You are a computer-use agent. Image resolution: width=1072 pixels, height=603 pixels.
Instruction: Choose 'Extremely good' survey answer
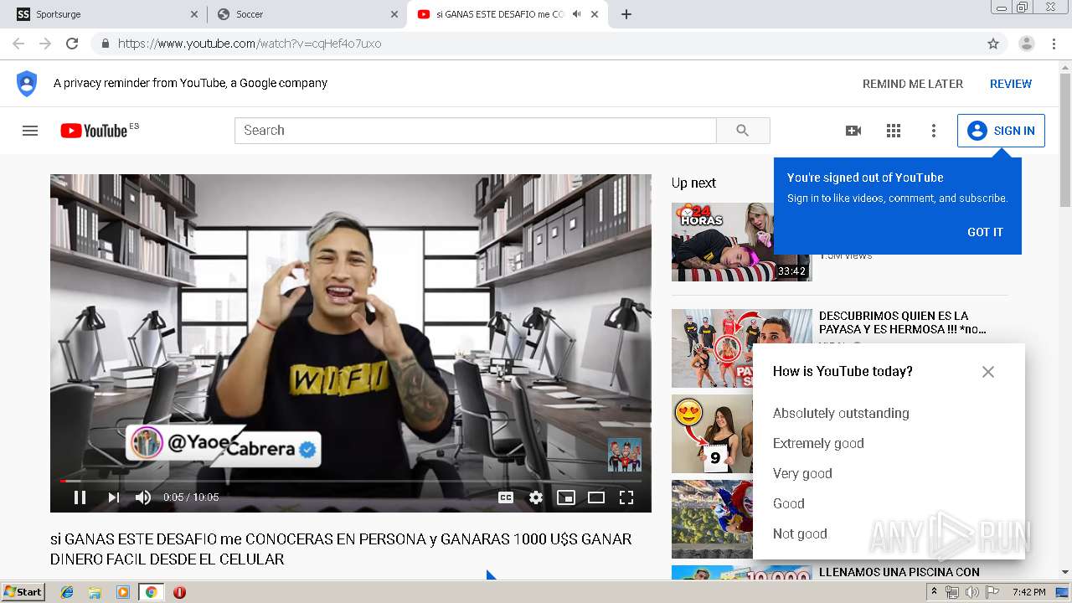pos(818,443)
